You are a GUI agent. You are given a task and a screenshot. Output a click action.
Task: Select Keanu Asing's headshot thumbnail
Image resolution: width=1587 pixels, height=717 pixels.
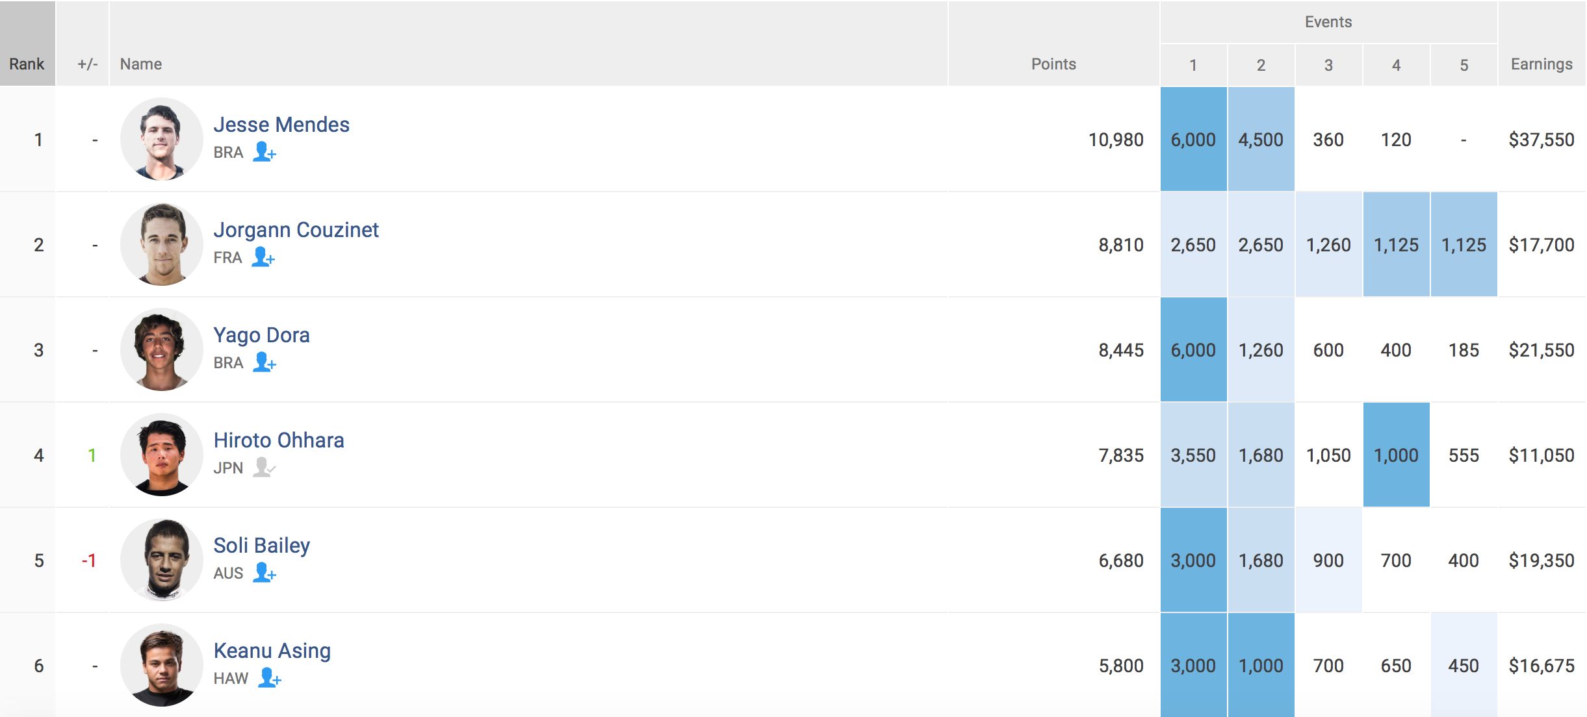(161, 665)
